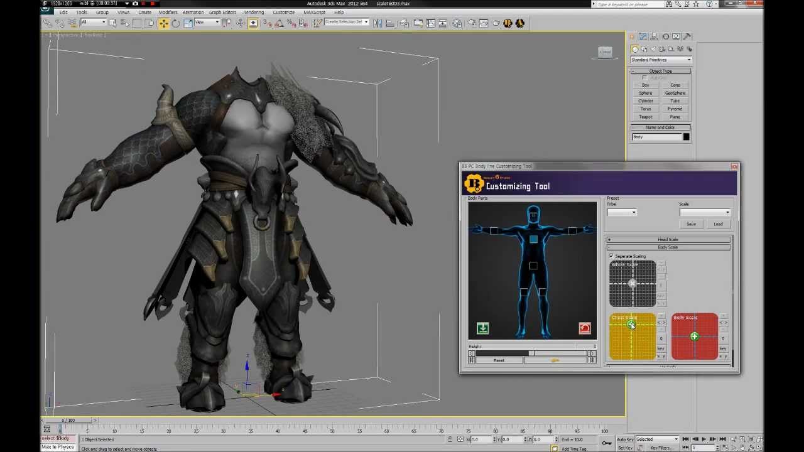Image resolution: width=804 pixels, height=452 pixels.
Task: Open the Modify command panel tab
Action: (643, 36)
